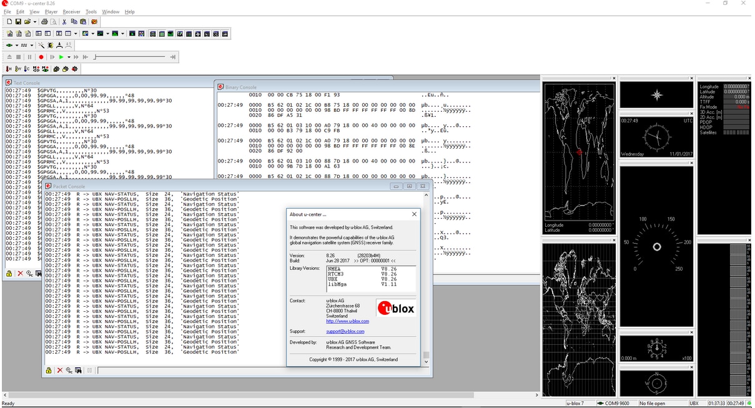Toggle the scroll lock in Packet Console

[x=48, y=371]
